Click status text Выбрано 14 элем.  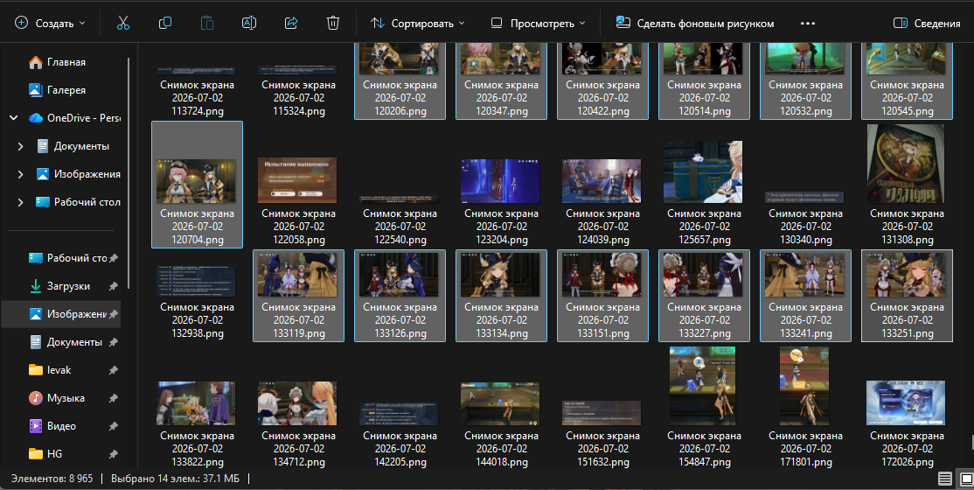pos(175,479)
